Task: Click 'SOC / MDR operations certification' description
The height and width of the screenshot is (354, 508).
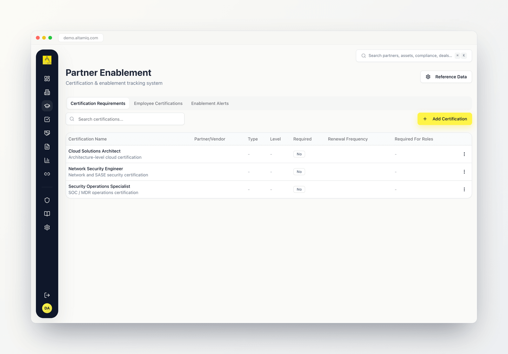Action: (103, 193)
